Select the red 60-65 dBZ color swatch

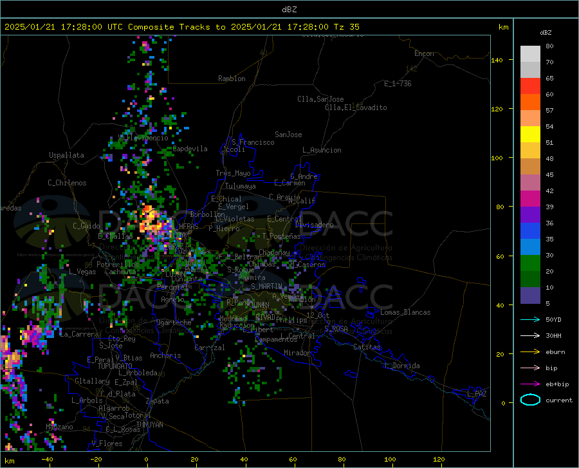530,86
